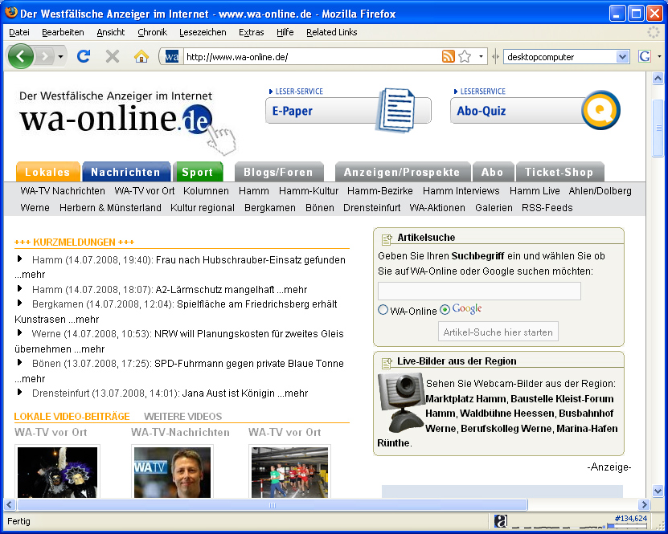Image resolution: width=668 pixels, height=534 pixels.
Task: Expand the Werne NRW Planungskosten arrow
Action: pos(19,332)
